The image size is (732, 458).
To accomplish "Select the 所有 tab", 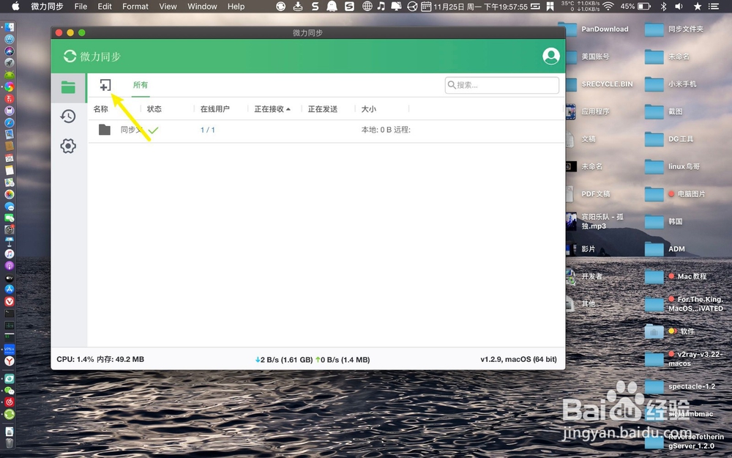I will point(140,85).
